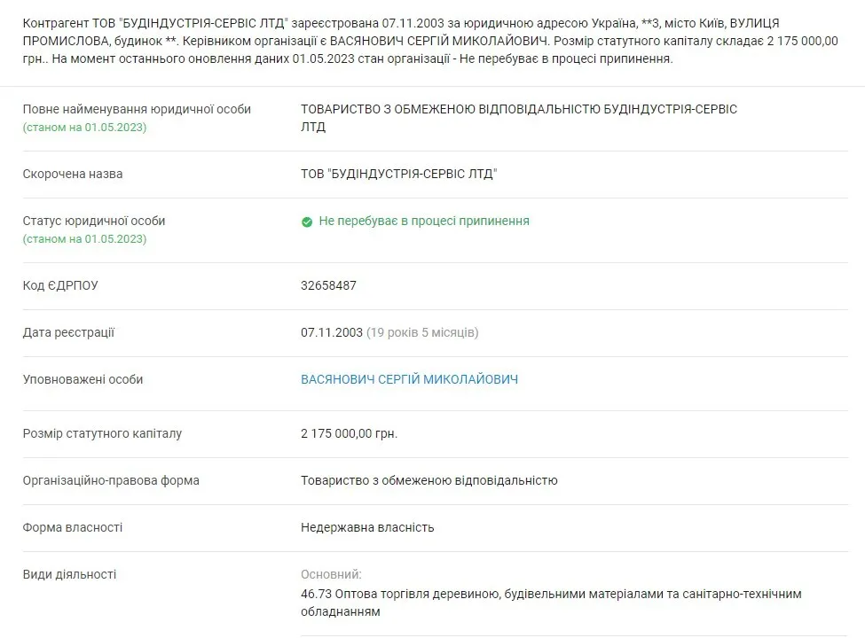This screenshot has width=865, height=638.
Task: Open the ВАСЯНОВИЧ СЕРГІЙ МИКОЛАЙОВИЧ link
Action: point(409,379)
